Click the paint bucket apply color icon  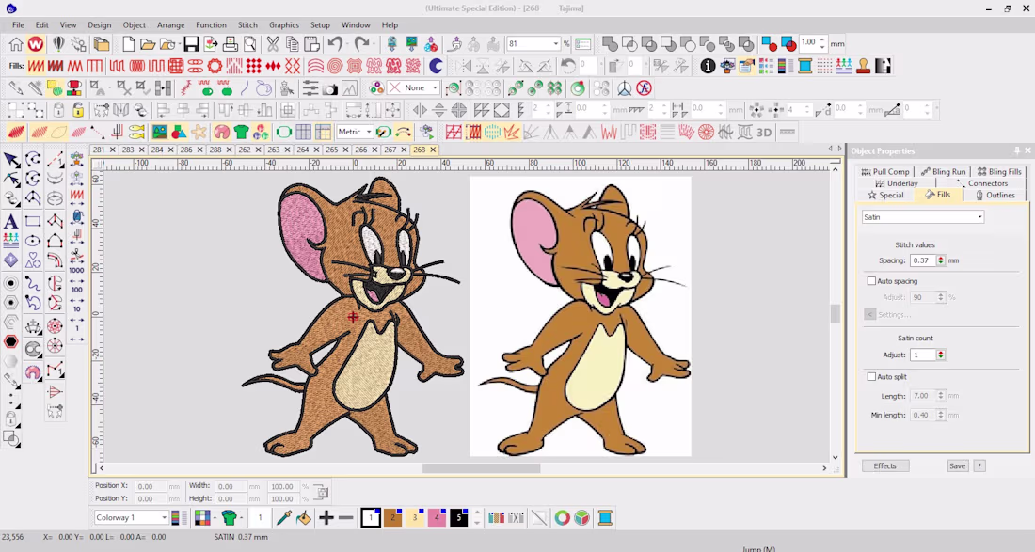(x=304, y=518)
